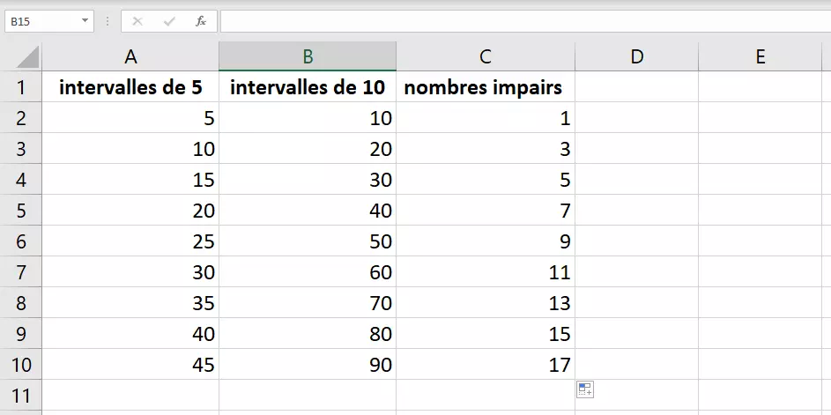Click cell C10 containing 17
The height and width of the screenshot is (415, 831).
pos(486,364)
